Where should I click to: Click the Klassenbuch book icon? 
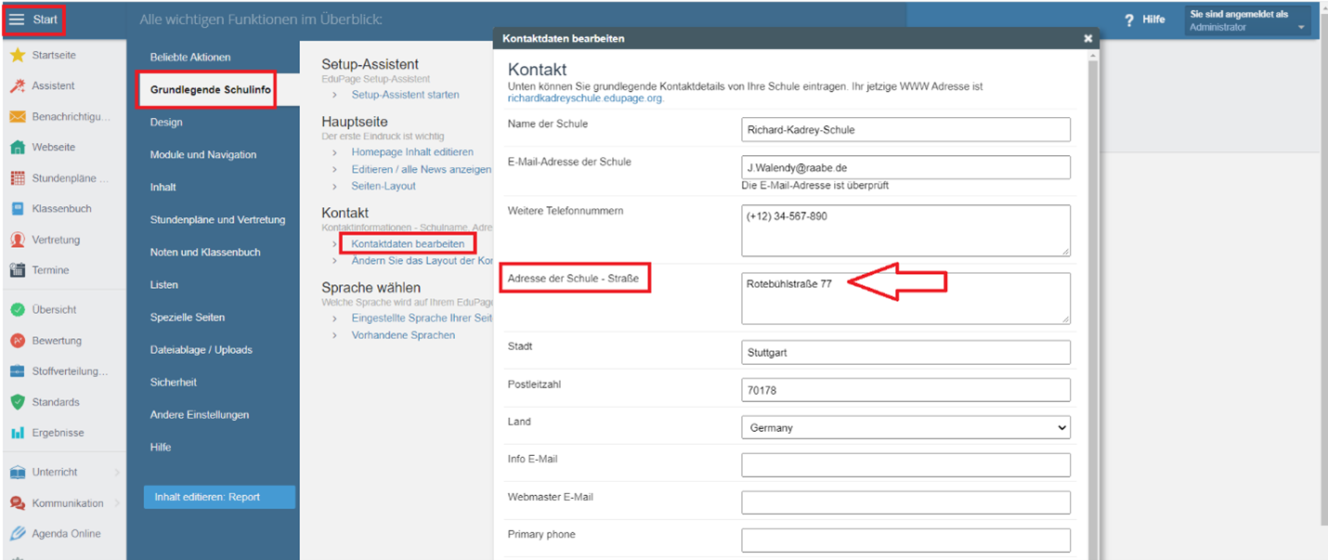coord(17,209)
